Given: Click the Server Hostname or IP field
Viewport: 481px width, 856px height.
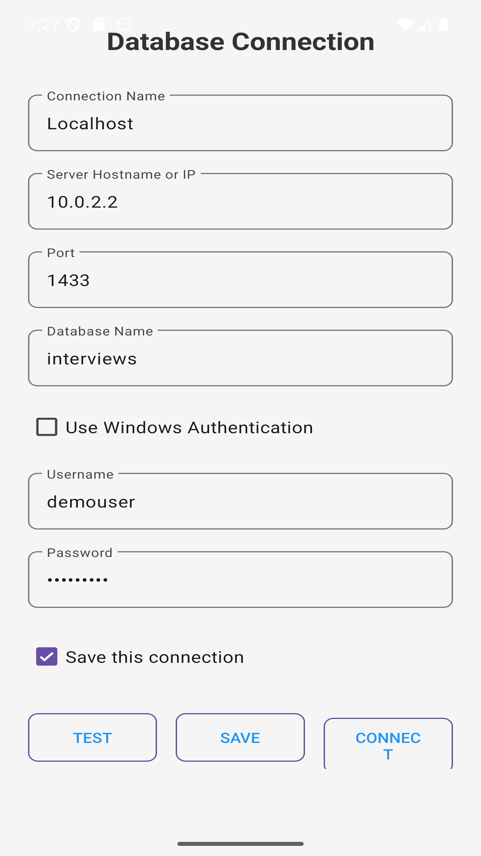Looking at the screenshot, I should coord(240,202).
